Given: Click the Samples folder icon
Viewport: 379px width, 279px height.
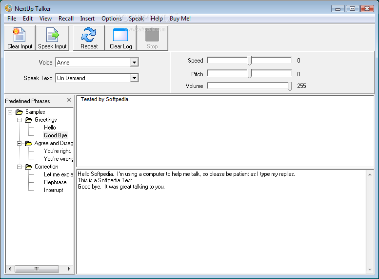Looking at the screenshot, I should [x=19, y=112].
